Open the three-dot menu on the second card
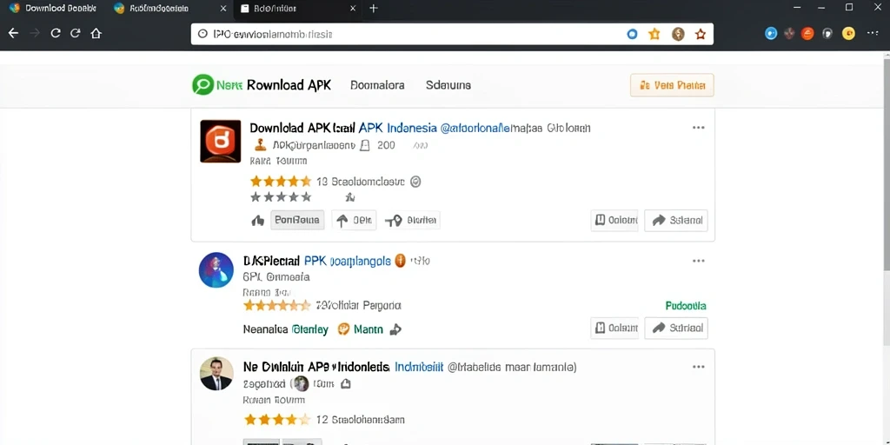The width and height of the screenshot is (890, 445). point(698,261)
